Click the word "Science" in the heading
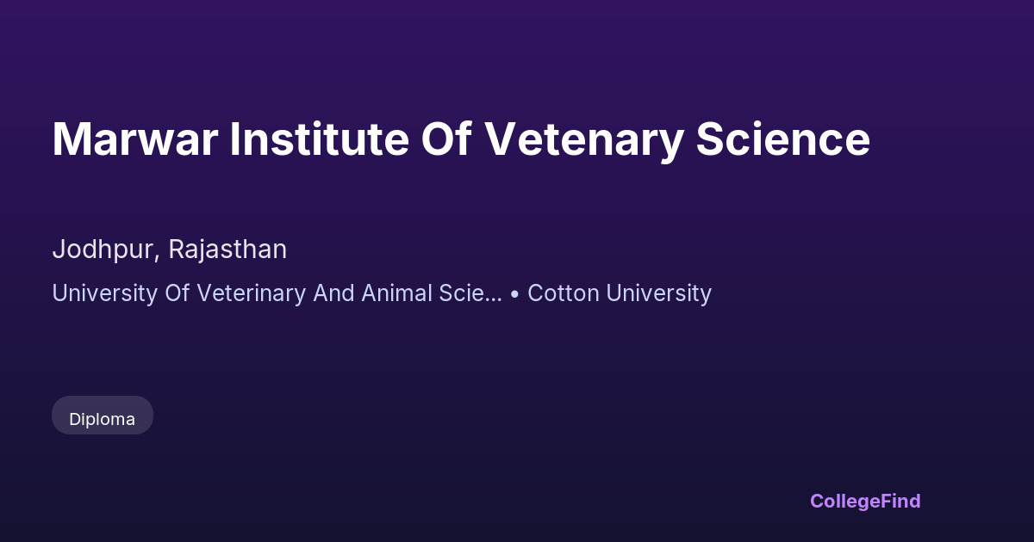The height and width of the screenshot is (542, 1034). (783, 139)
